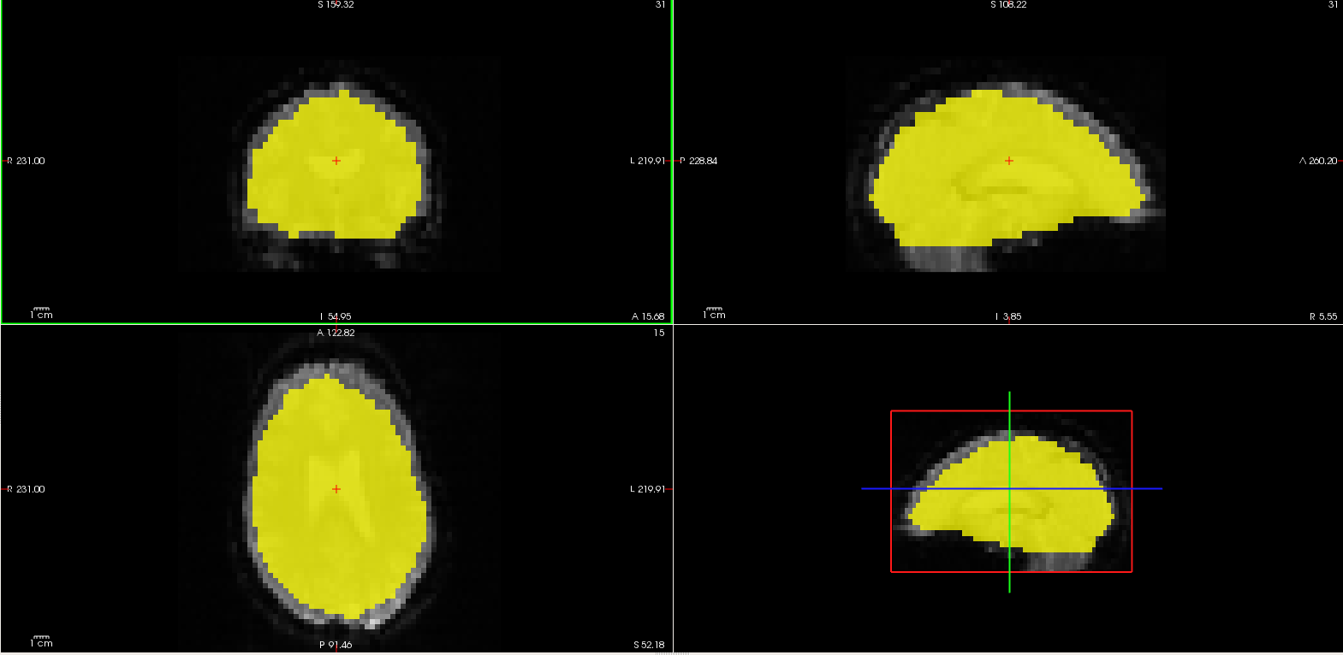Screen dimensions: 1343x655
Task: Click the slice number "15" in the axial view
Action: pyautogui.click(x=659, y=333)
